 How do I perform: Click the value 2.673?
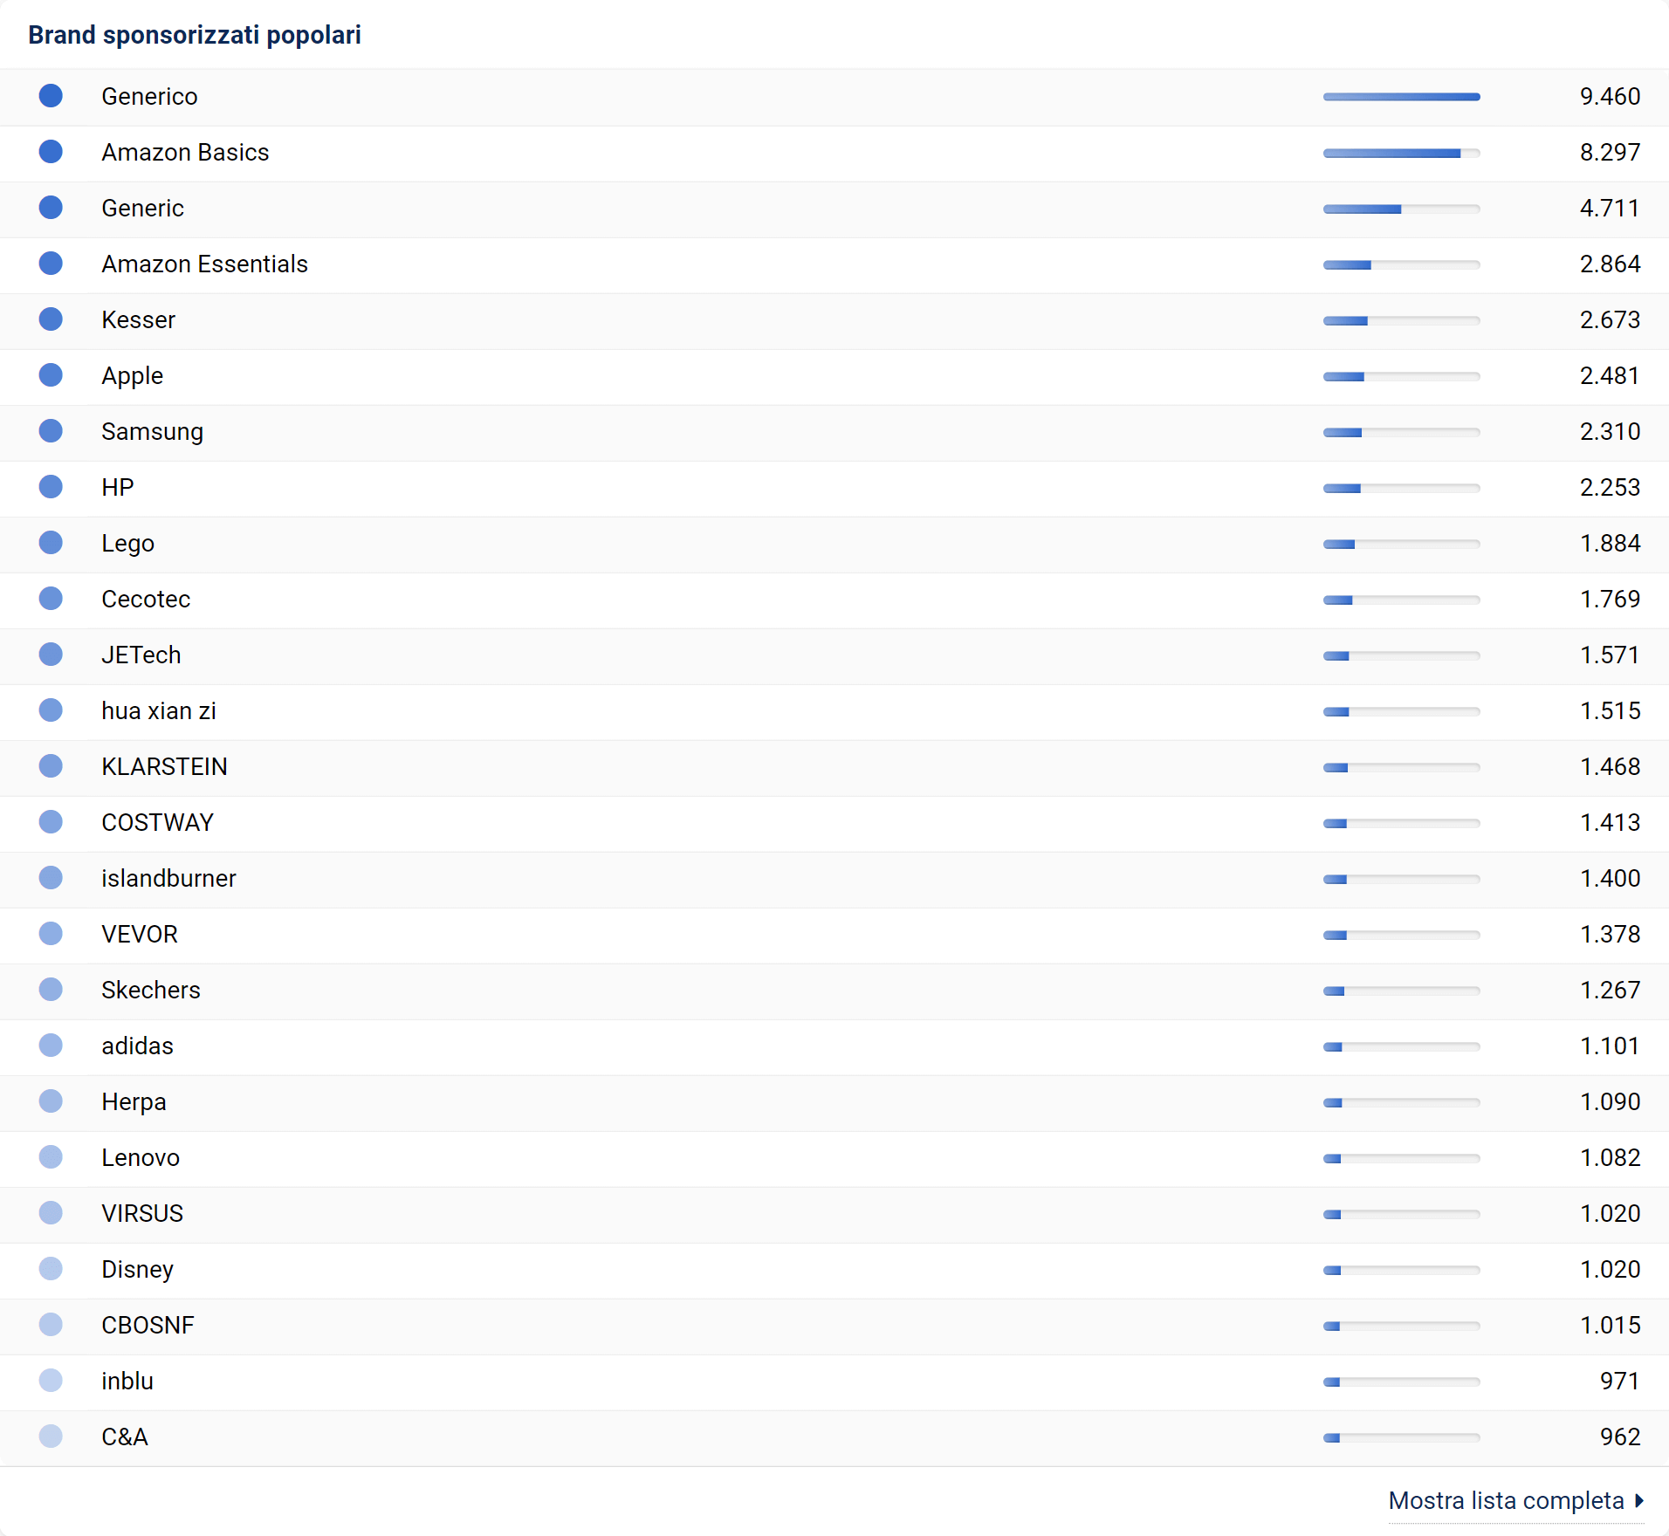click(1610, 319)
